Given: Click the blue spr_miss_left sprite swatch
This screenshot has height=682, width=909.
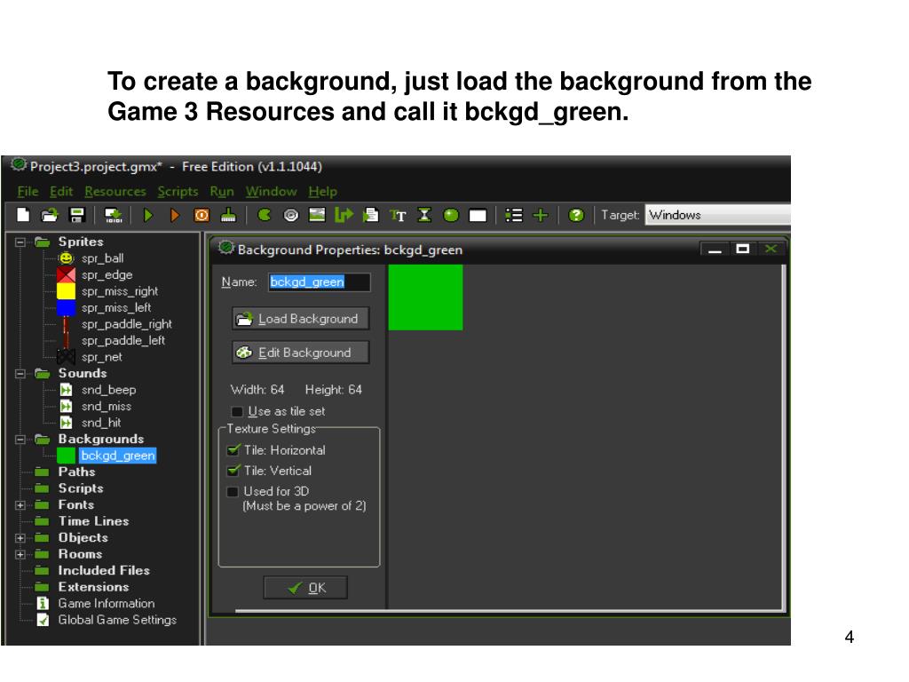Looking at the screenshot, I should pos(66,307).
